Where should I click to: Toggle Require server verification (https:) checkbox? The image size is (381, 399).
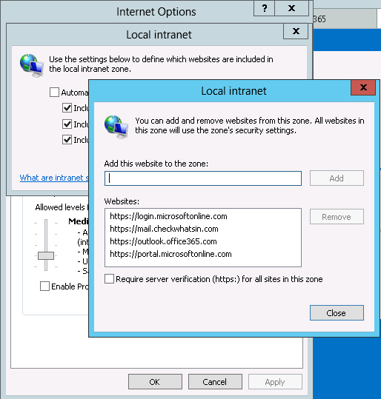point(109,278)
